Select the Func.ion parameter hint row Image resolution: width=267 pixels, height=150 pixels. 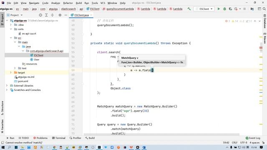(152, 62)
